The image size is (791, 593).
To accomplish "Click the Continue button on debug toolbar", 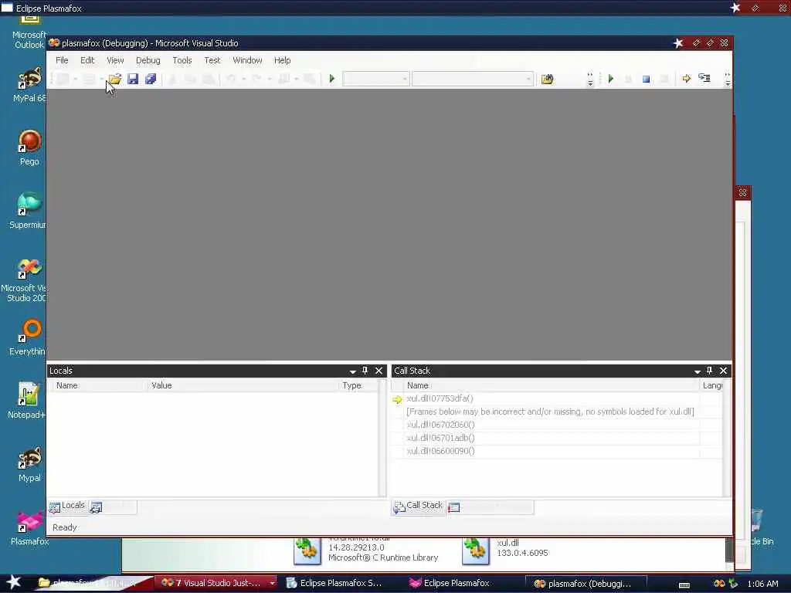I will pos(611,79).
